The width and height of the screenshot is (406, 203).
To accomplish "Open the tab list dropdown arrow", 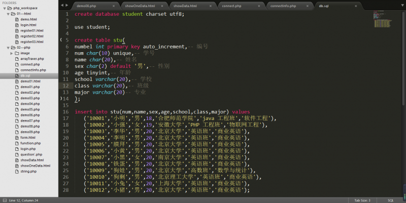I will (x=401, y=5).
